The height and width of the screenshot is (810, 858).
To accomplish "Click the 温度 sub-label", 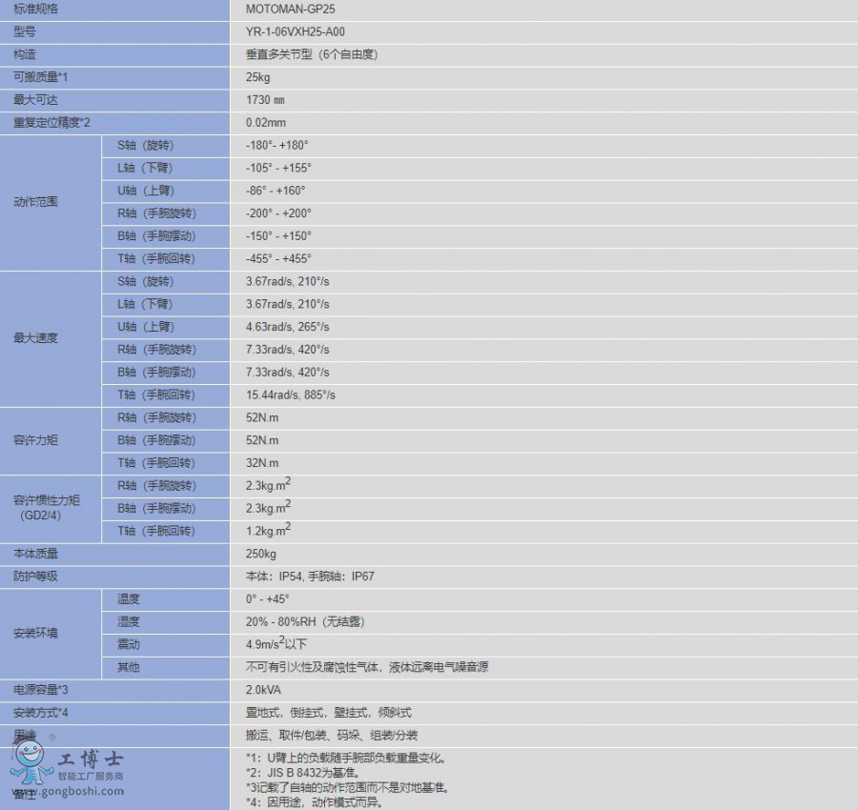I will [129, 599].
